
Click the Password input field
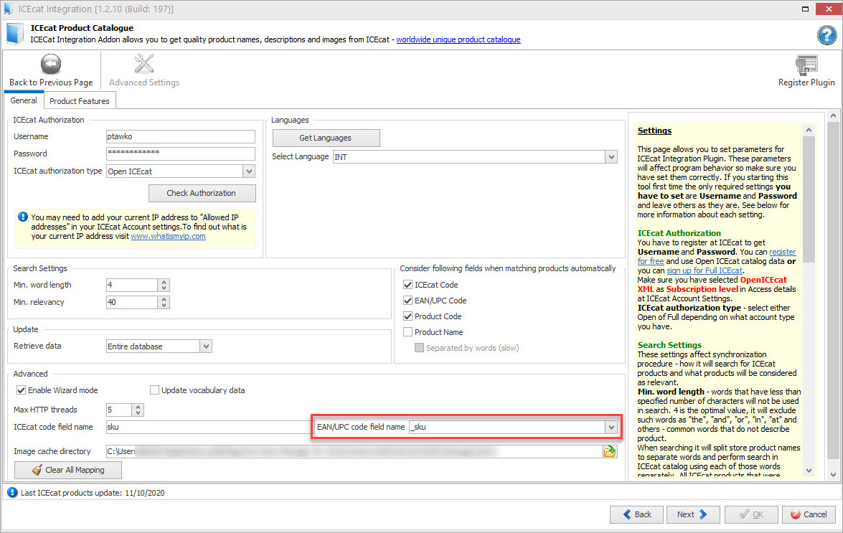181,154
